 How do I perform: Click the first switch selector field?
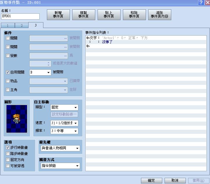point(48,38)
